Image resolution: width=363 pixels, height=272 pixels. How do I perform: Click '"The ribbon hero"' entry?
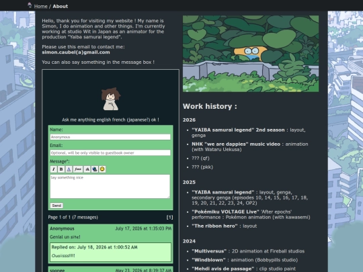pyautogui.click(x=214, y=226)
